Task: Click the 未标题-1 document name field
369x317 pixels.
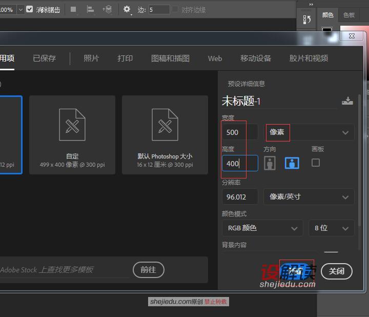Action: coord(279,101)
